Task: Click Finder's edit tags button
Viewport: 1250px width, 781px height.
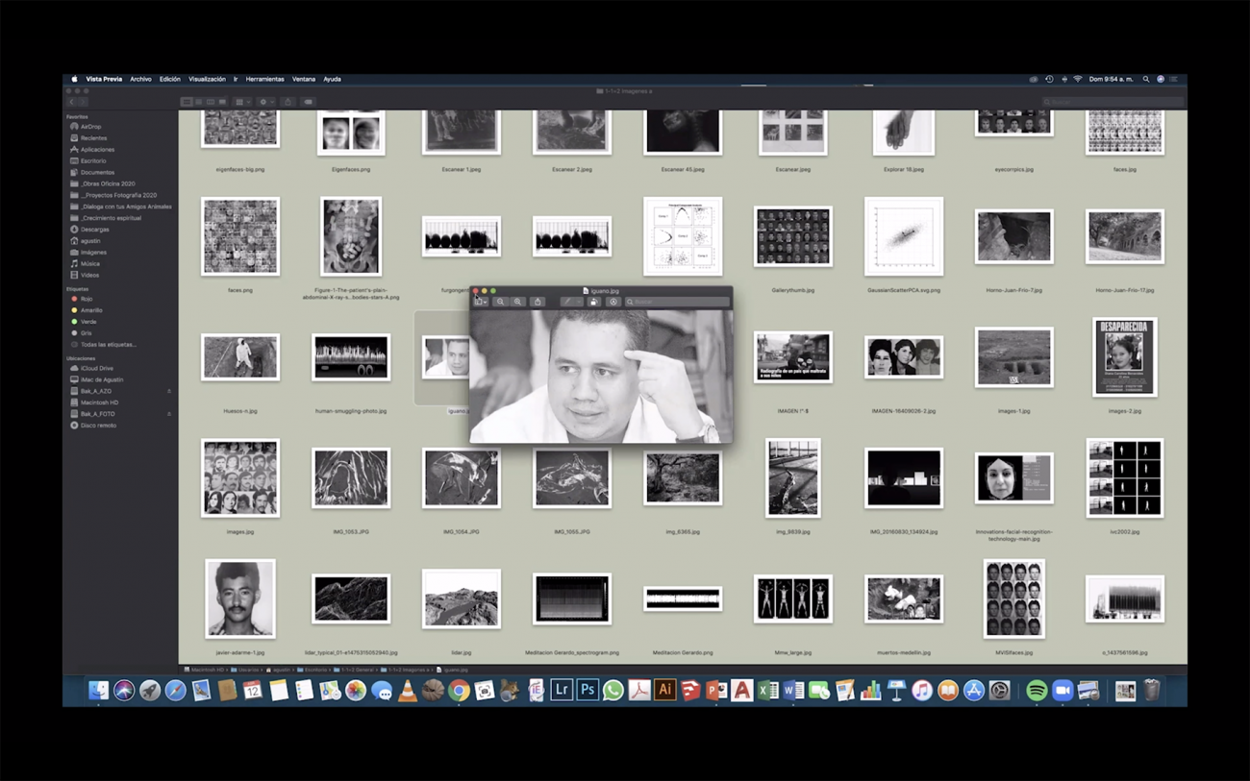Action: point(308,102)
